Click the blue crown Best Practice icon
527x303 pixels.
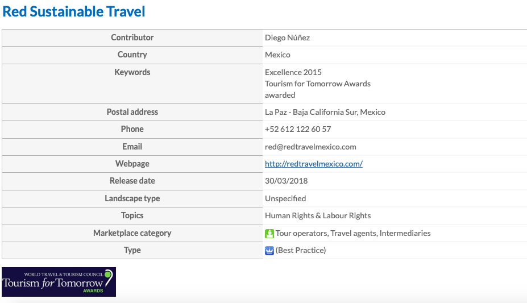tap(269, 251)
